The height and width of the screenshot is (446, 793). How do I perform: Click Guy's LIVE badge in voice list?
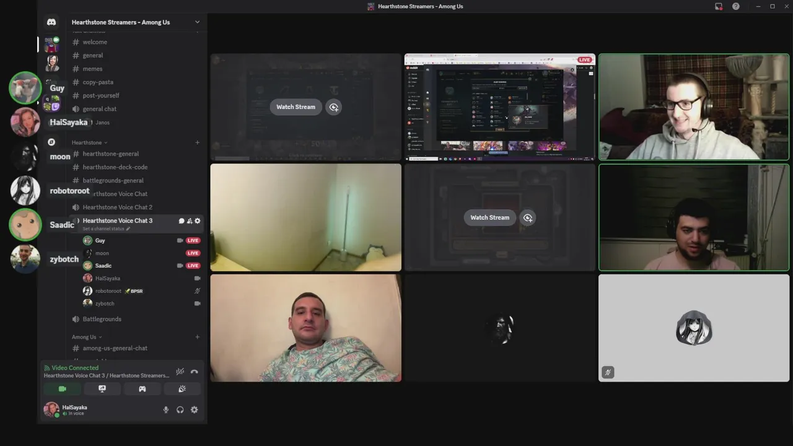[193, 240]
